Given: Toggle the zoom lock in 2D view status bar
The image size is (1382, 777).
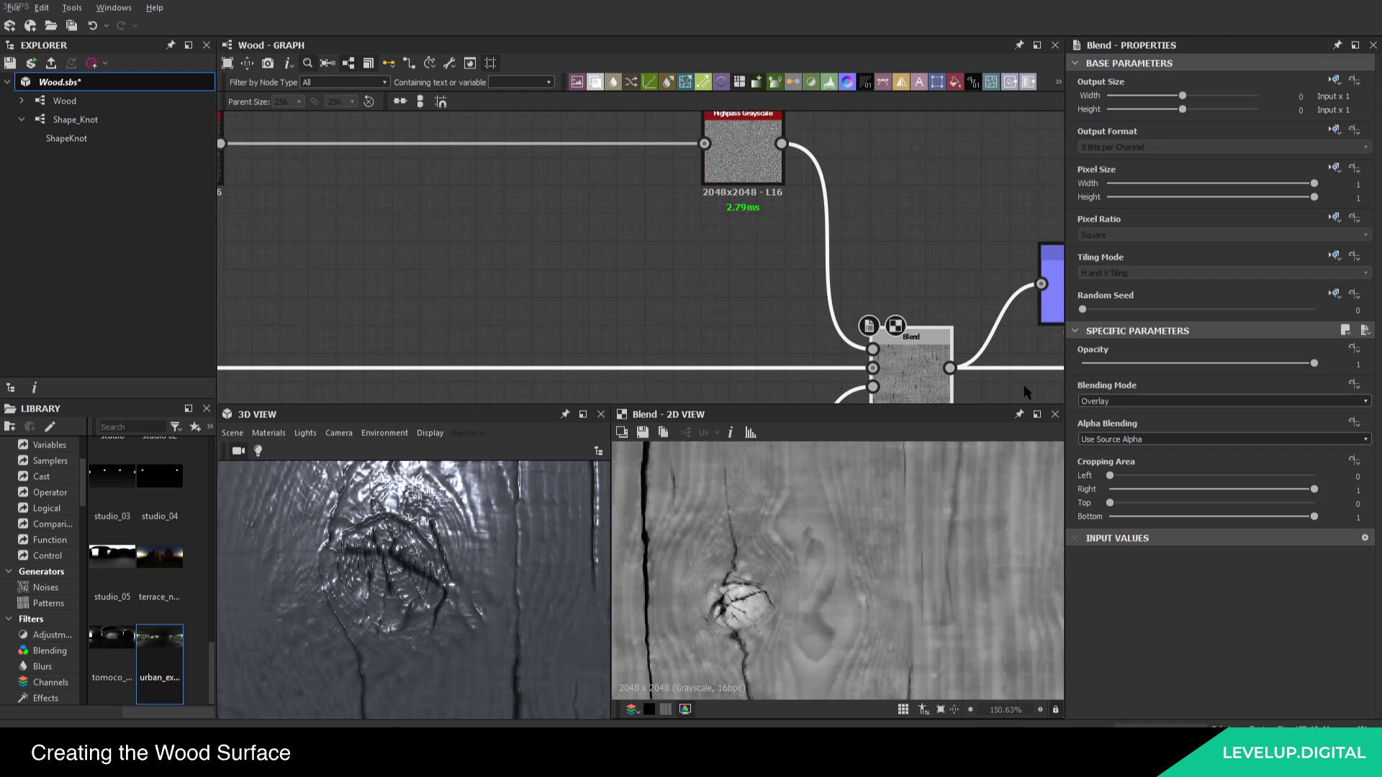Looking at the screenshot, I should [x=1055, y=709].
